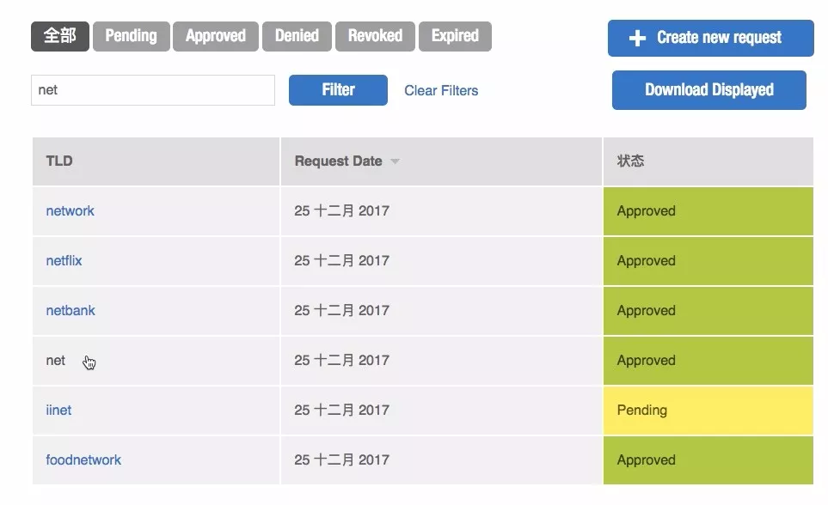Open the iinet TLD link
This screenshot has height=505, width=828.
58,411
